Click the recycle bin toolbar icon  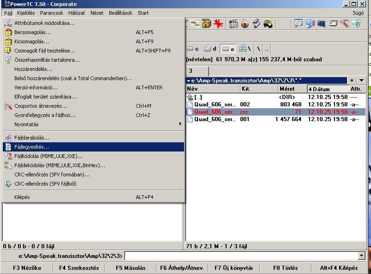click(356, 23)
